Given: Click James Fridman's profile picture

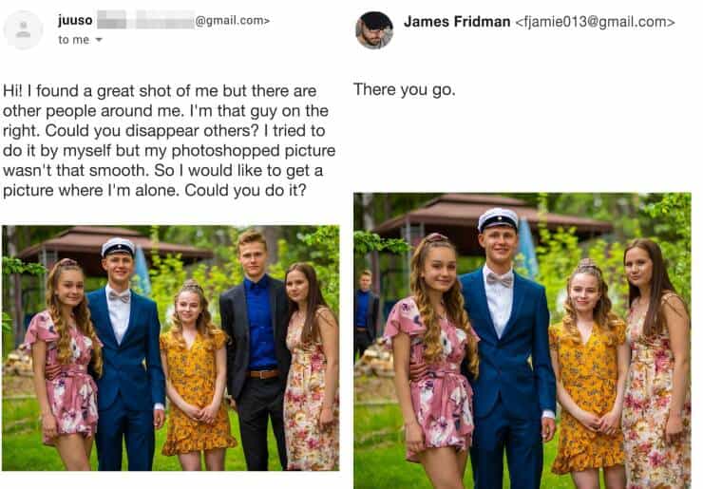Looking at the screenshot, I should [373, 29].
